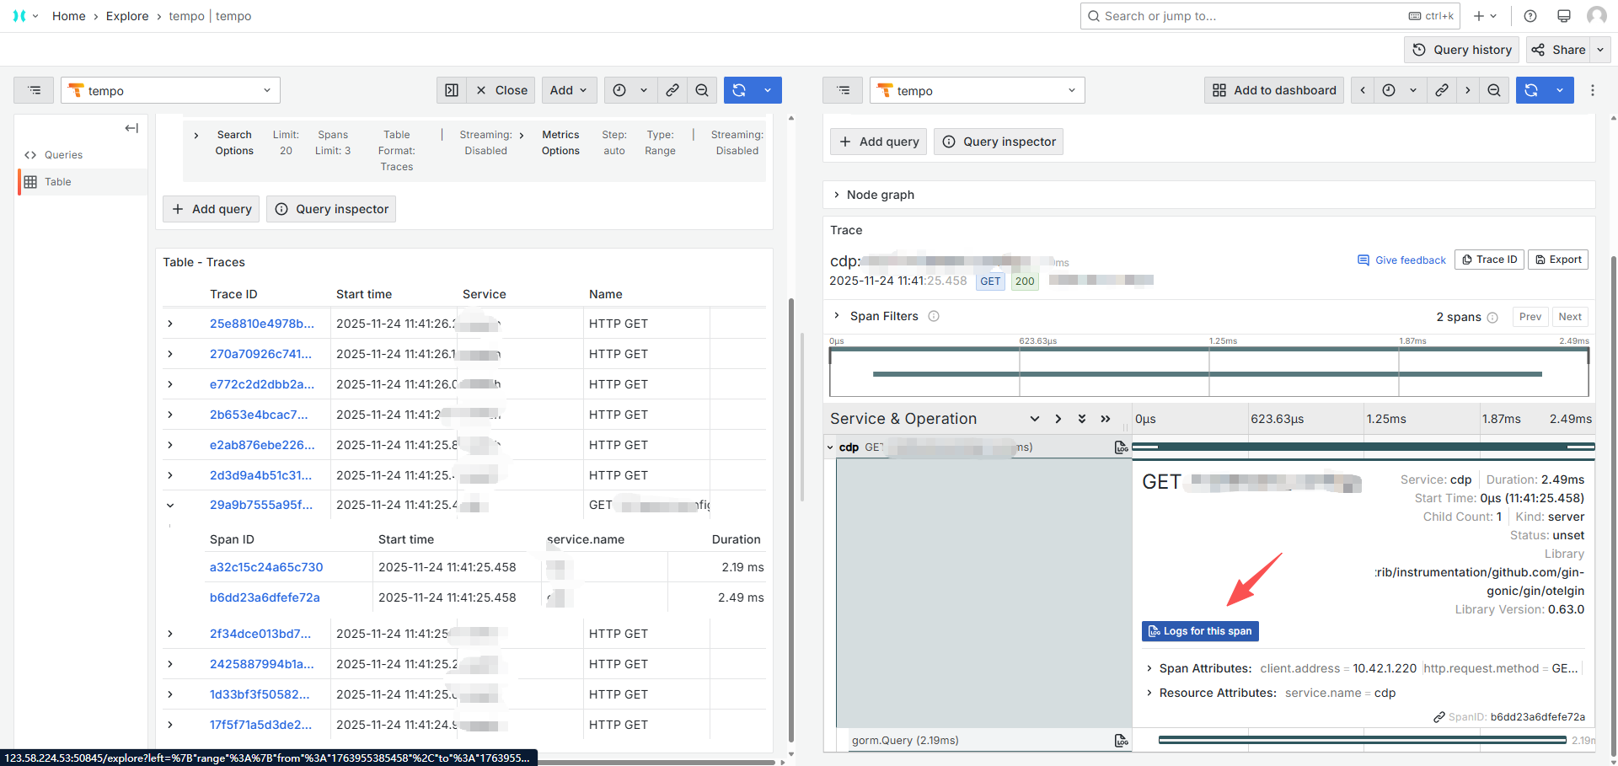The height and width of the screenshot is (766, 1618).
Task: Open the Add dropdown menu
Action: (569, 90)
